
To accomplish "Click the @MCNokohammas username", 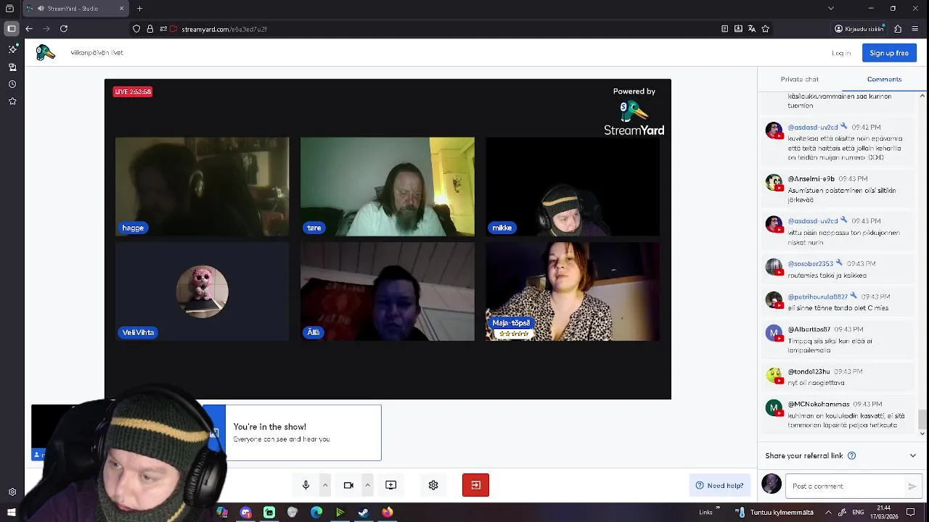I will (x=818, y=405).
